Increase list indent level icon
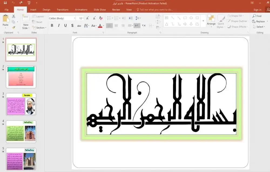The height and width of the screenshot is (172, 270). [130, 18]
